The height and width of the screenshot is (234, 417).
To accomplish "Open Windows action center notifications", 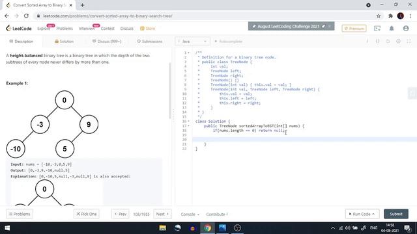I will 407,228.
